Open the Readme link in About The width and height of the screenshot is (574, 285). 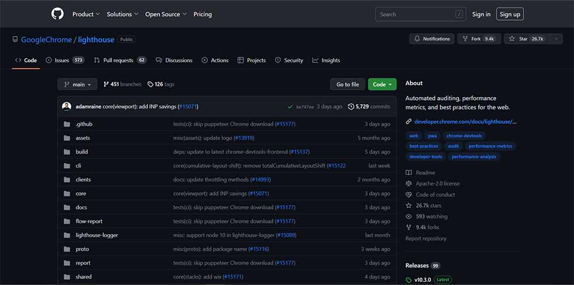[x=420, y=173]
